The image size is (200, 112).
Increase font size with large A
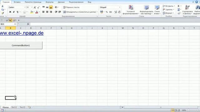click(x=35, y=7)
